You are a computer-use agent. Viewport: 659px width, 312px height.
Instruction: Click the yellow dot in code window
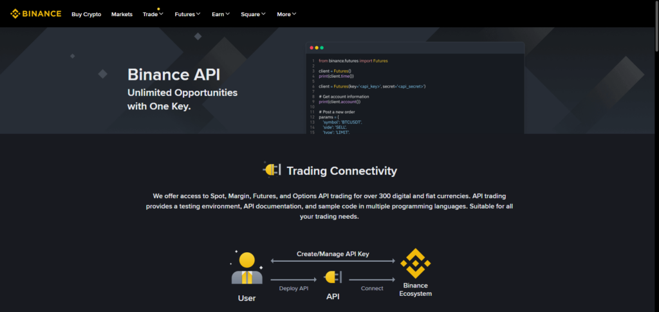point(317,48)
